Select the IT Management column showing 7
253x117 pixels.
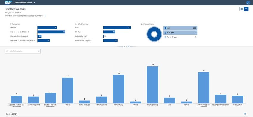(x=101, y=100)
